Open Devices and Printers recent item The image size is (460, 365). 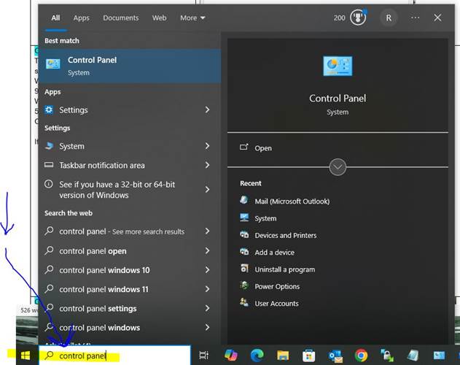(x=286, y=235)
